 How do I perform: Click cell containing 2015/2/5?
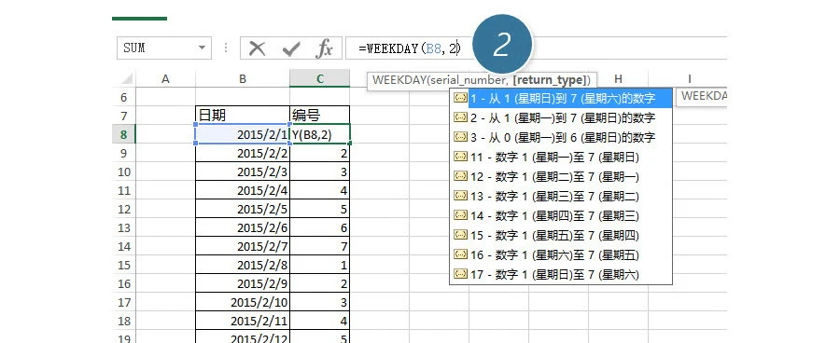243,209
